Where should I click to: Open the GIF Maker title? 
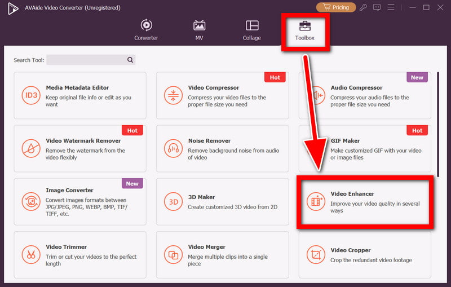click(345, 140)
